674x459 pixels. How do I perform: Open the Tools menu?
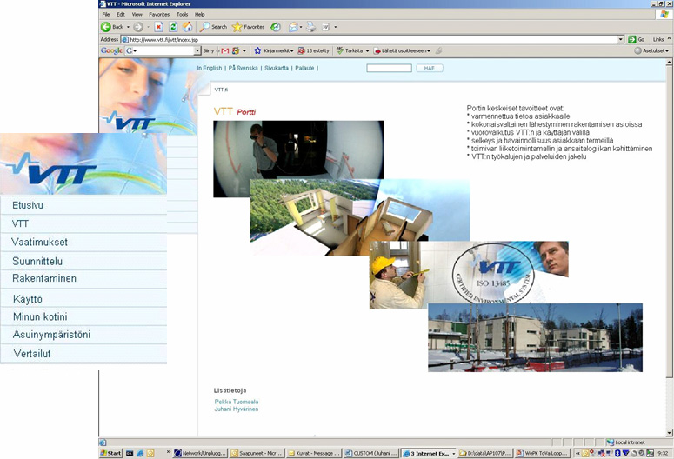point(183,14)
